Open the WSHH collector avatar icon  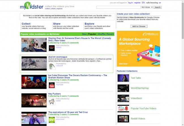[52, 48]
